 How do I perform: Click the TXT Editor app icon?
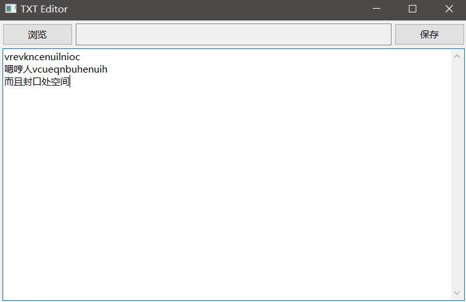[11, 9]
